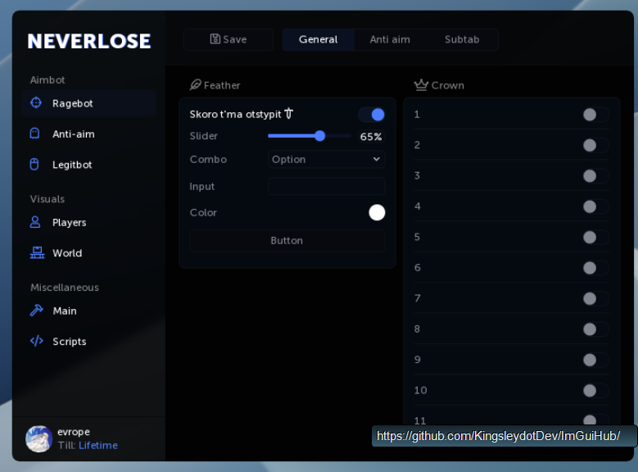Disable the Skoro t'ma otstypit toggle
The height and width of the screenshot is (472, 638).
(x=372, y=115)
